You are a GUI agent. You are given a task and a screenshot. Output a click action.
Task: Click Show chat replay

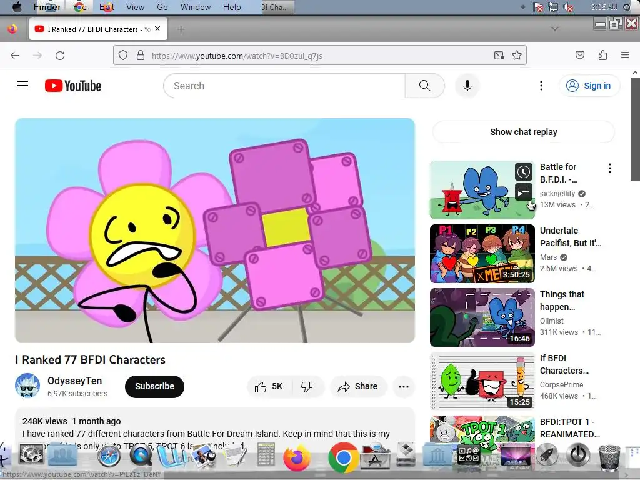click(523, 132)
